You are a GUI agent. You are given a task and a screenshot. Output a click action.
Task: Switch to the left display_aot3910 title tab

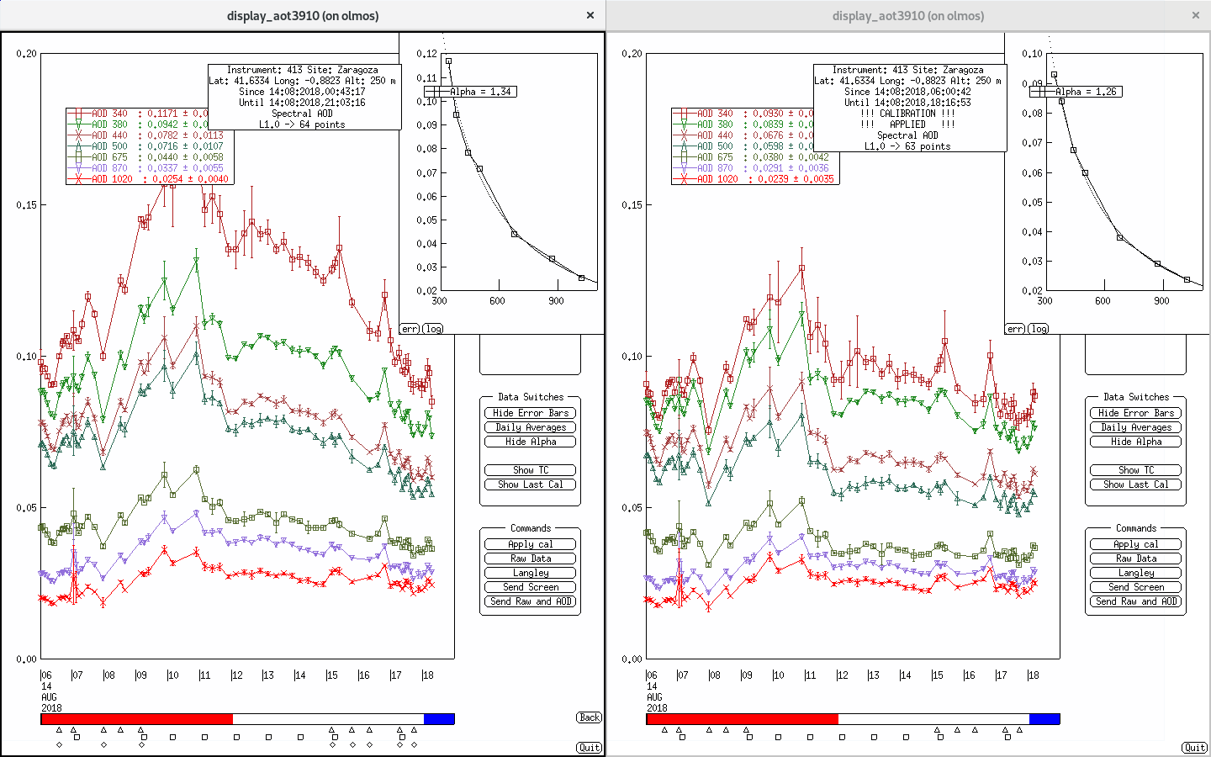point(303,16)
